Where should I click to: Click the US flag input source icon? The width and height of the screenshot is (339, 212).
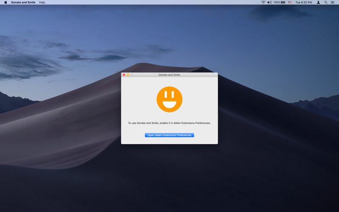290,3
